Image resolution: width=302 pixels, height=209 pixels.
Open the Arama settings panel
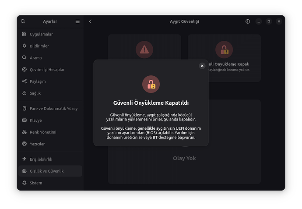(x=37, y=58)
